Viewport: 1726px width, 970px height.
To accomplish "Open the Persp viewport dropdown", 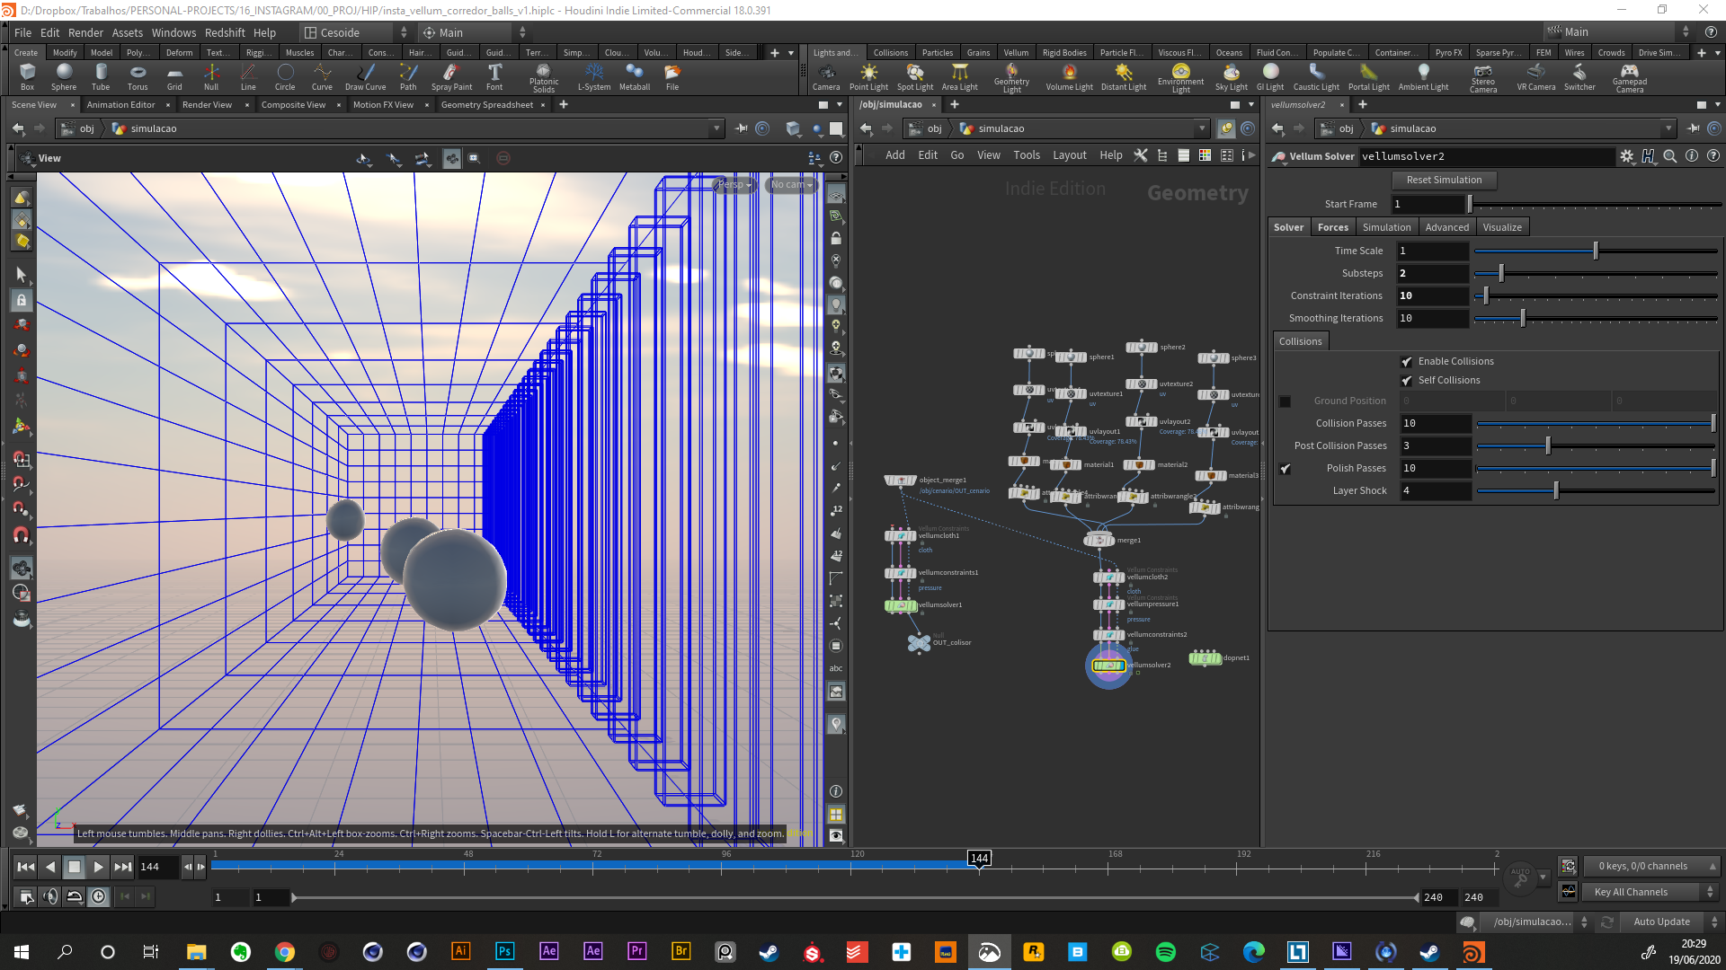I will point(734,185).
